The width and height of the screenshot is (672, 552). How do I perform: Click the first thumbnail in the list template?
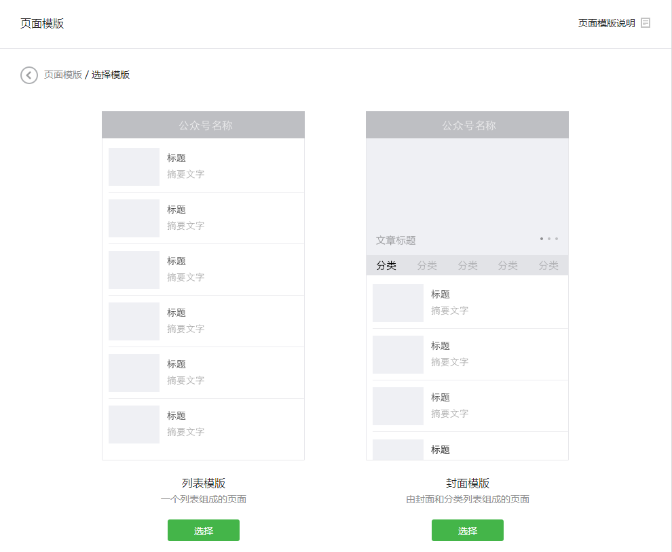[x=134, y=167]
